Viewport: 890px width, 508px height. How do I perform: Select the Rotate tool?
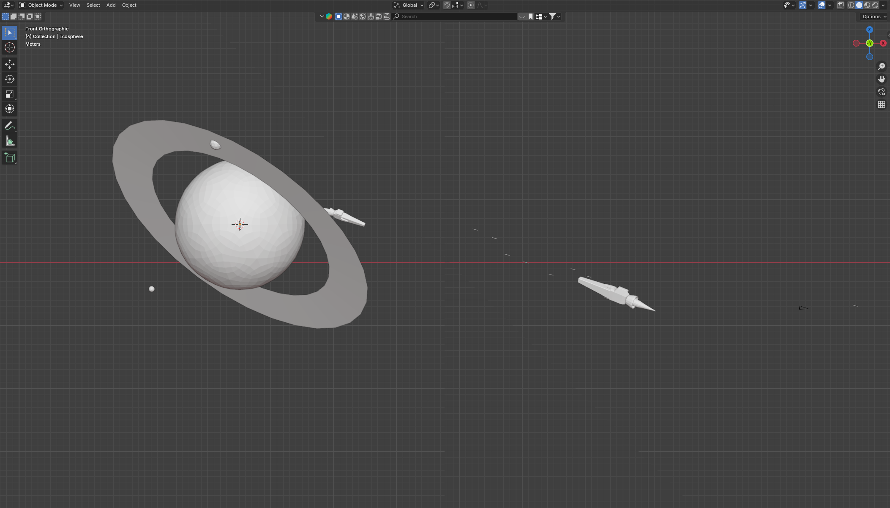9,79
